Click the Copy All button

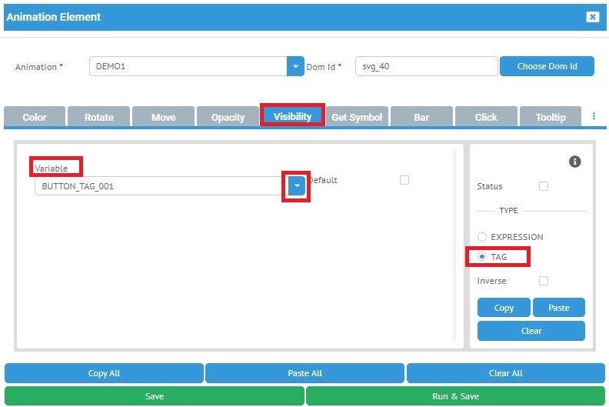click(104, 373)
